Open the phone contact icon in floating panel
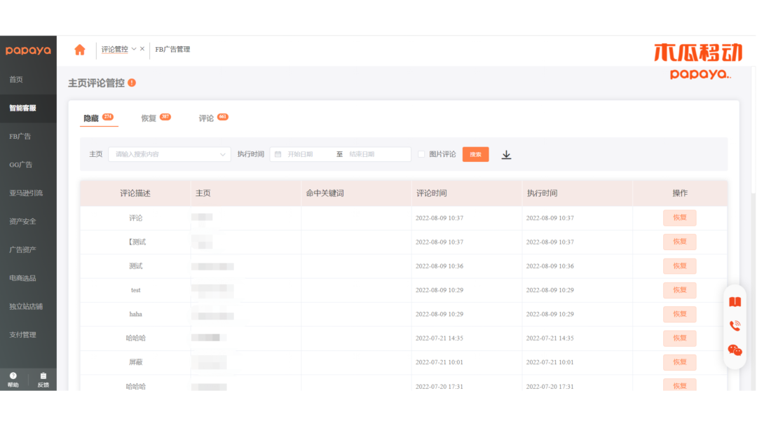Viewport: 757px width, 426px height. point(735,326)
